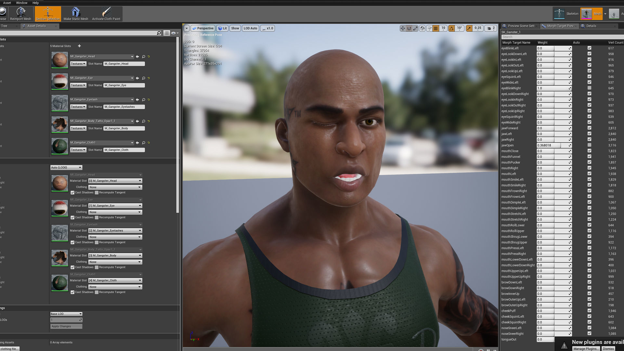Open Clothing dropdown under M_Gangster_Eye section

point(115,212)
